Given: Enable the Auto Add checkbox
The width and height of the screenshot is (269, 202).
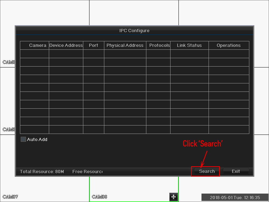Looking at the screenshot, I should click(23, 139).
